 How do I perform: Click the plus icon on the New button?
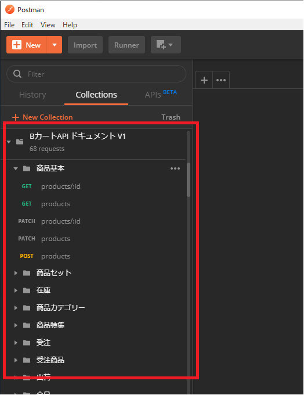pyautogui.click(x=17, y=45)
